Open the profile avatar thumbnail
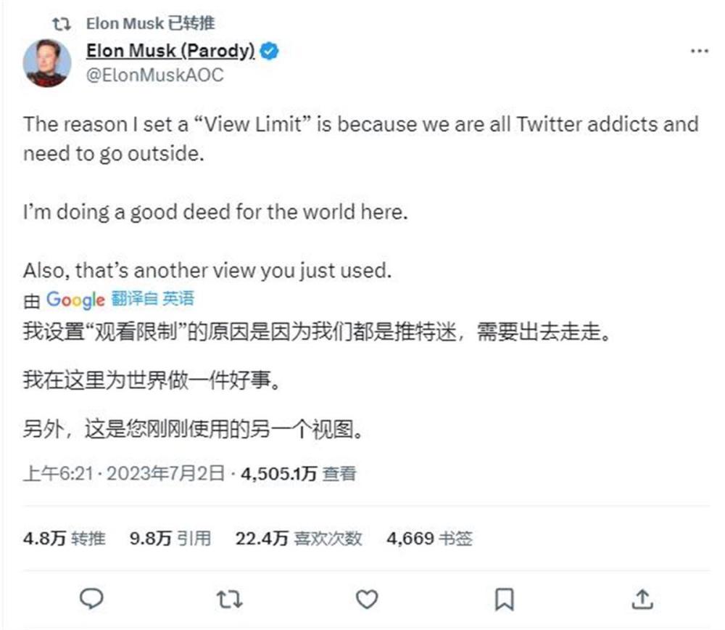Image resolution: width=725 pixels, height=630 pixels. (47, 63)
